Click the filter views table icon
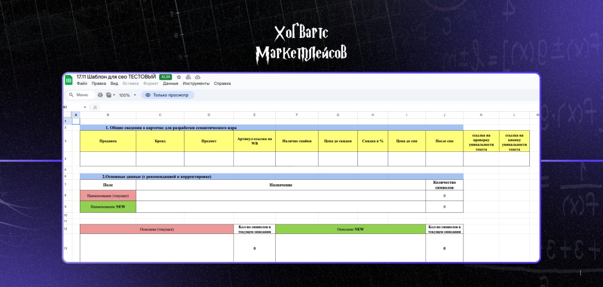The height and width of the screenshot is (287, 603). (x=108, y=95)
